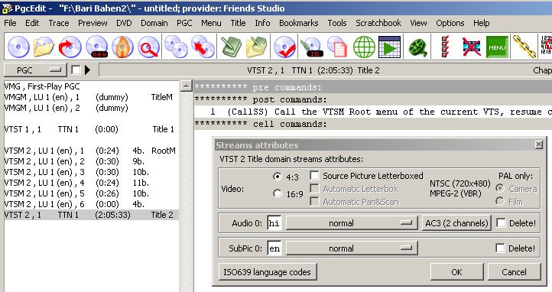
Task: Click the PGC list scrollbar up arrow
Action: pos(186,86)
